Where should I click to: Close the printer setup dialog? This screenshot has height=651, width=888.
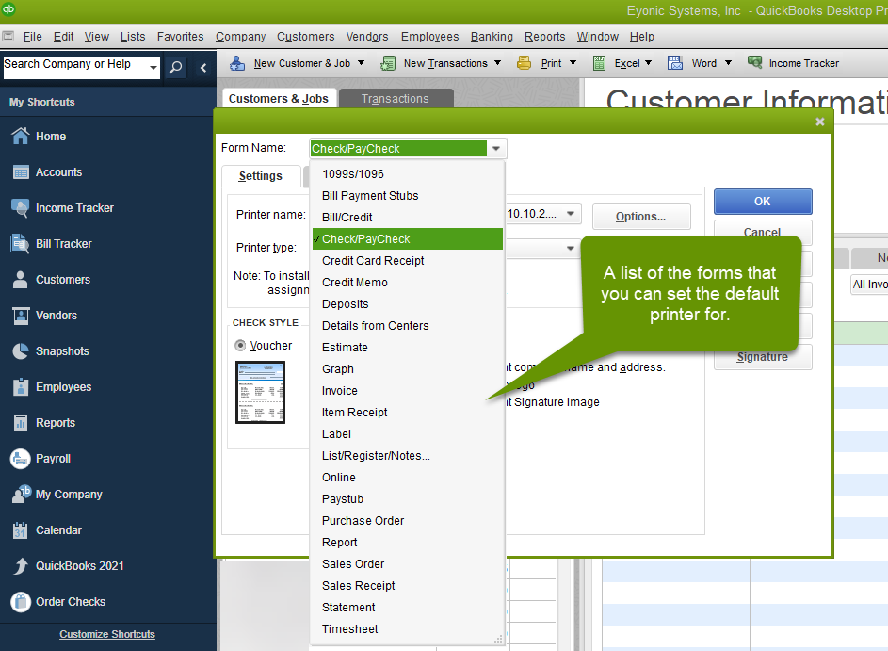point(819,122)
